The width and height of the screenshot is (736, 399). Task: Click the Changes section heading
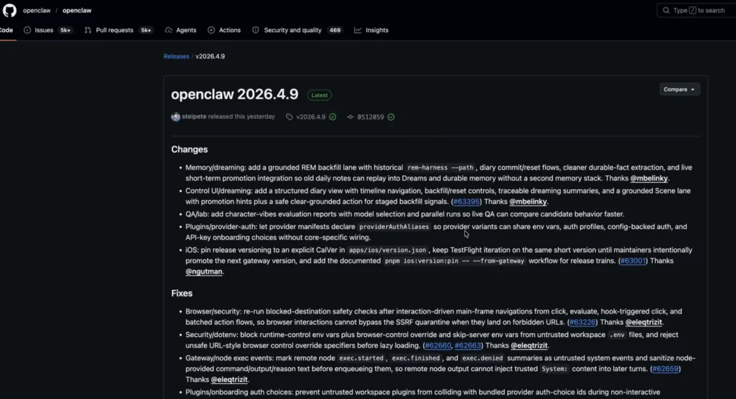point(189,149)
